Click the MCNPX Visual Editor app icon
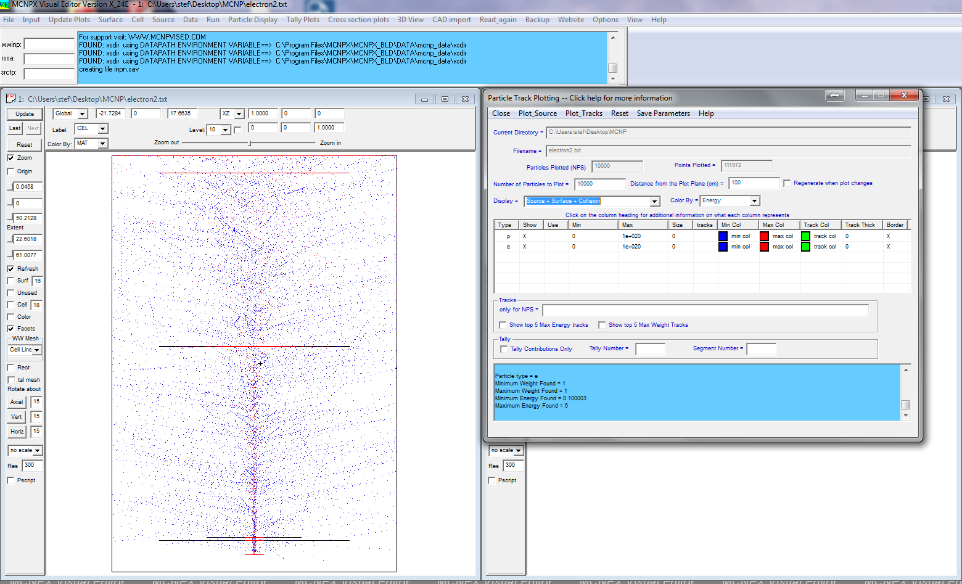 tap(5, 4)
